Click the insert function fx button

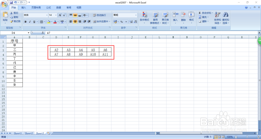(x=43, y=33)
